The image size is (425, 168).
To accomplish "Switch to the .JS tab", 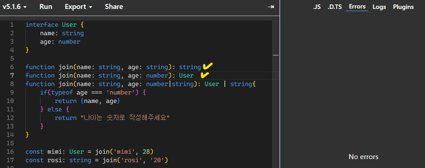I will point(317,7).
